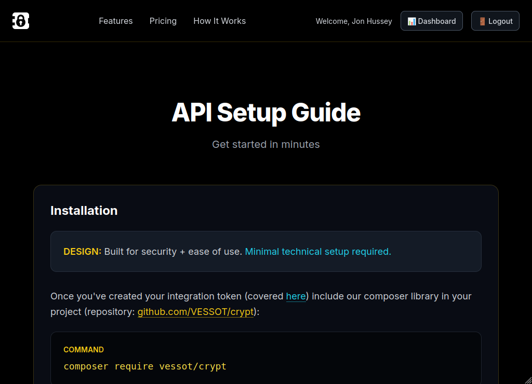Click the bar chart icon on Dashboard
Viewport: 532px width, 384px height.
(x=411, y=21)
